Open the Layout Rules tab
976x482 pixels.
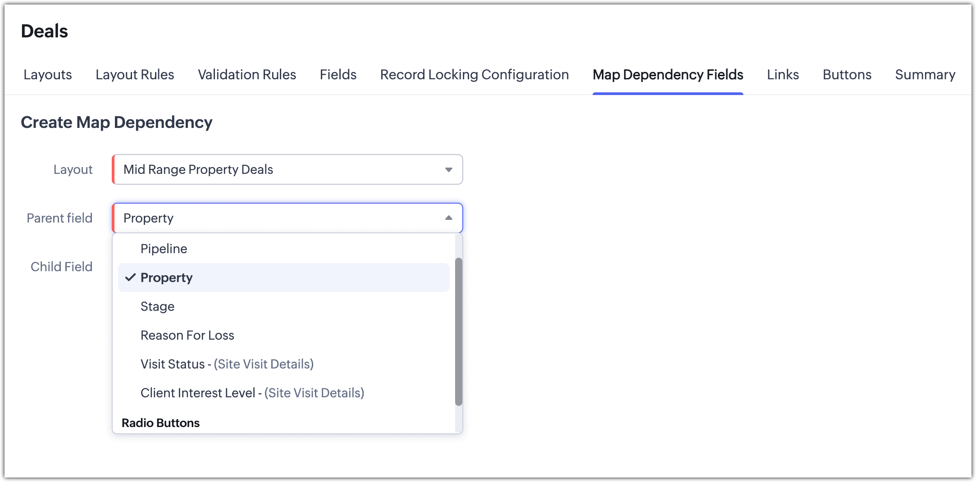135,75
